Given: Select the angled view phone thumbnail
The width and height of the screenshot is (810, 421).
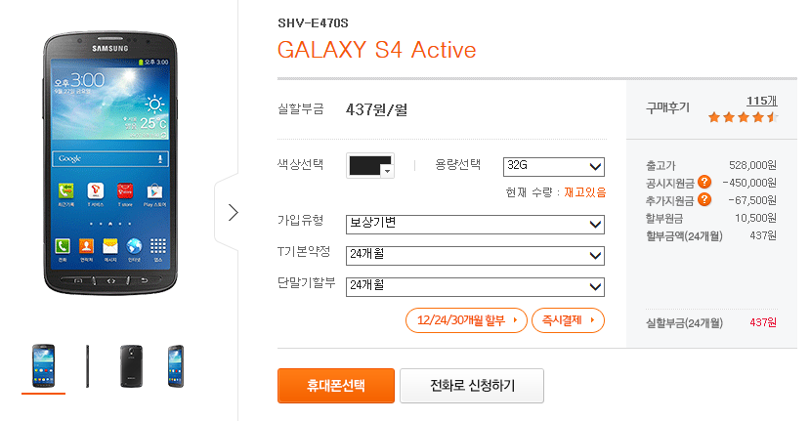Looking at the screenshot, I should point(176,365).
